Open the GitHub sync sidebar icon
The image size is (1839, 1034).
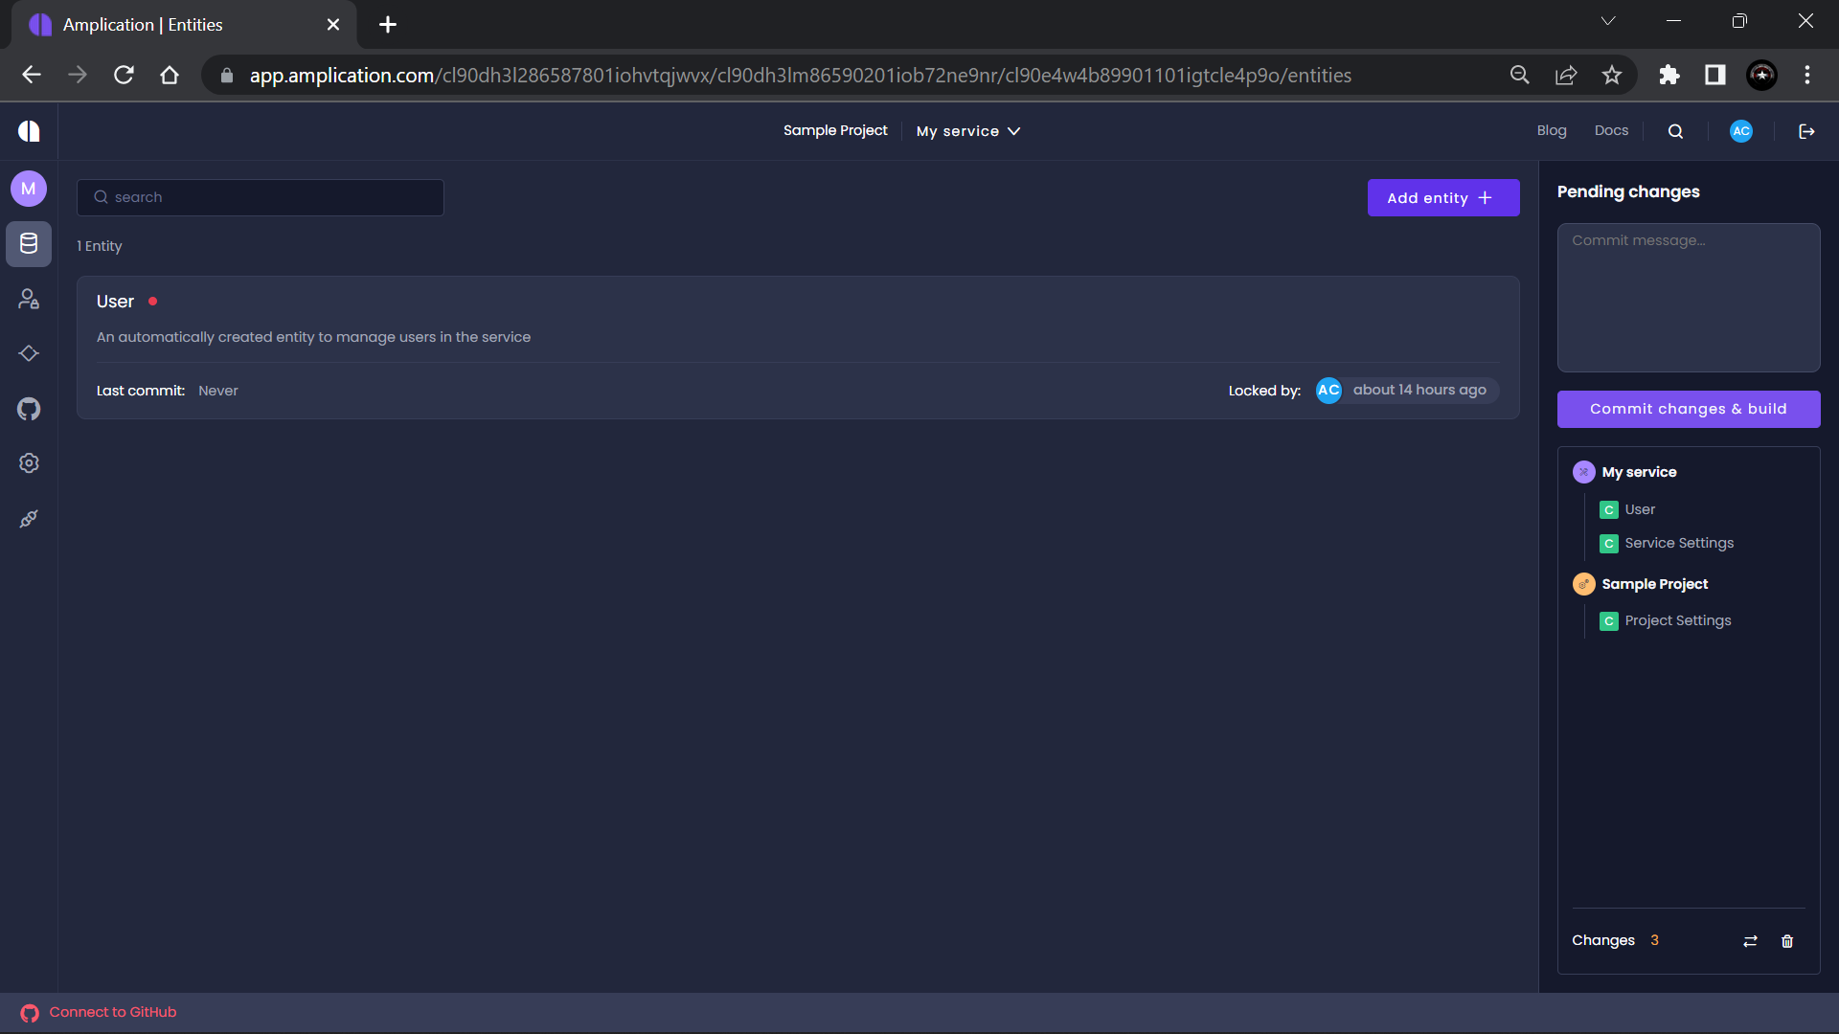coord(29,409)
